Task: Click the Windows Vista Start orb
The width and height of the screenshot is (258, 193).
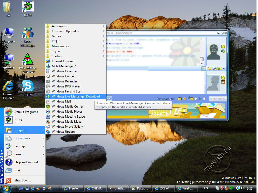Action: [6, 188]
